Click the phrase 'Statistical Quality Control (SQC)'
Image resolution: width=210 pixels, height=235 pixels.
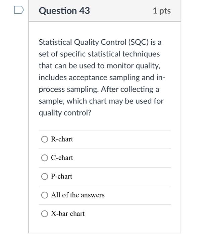(94, 42)
